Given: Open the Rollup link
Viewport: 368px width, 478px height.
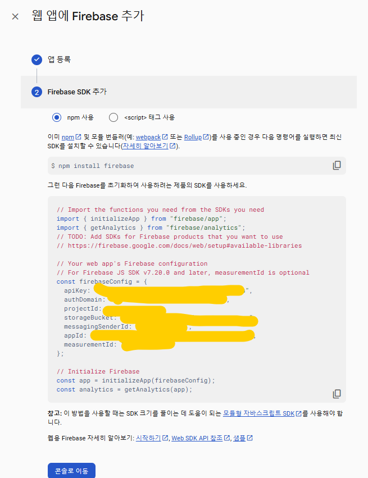Looking at the screenshot, I should pos(197,137).
